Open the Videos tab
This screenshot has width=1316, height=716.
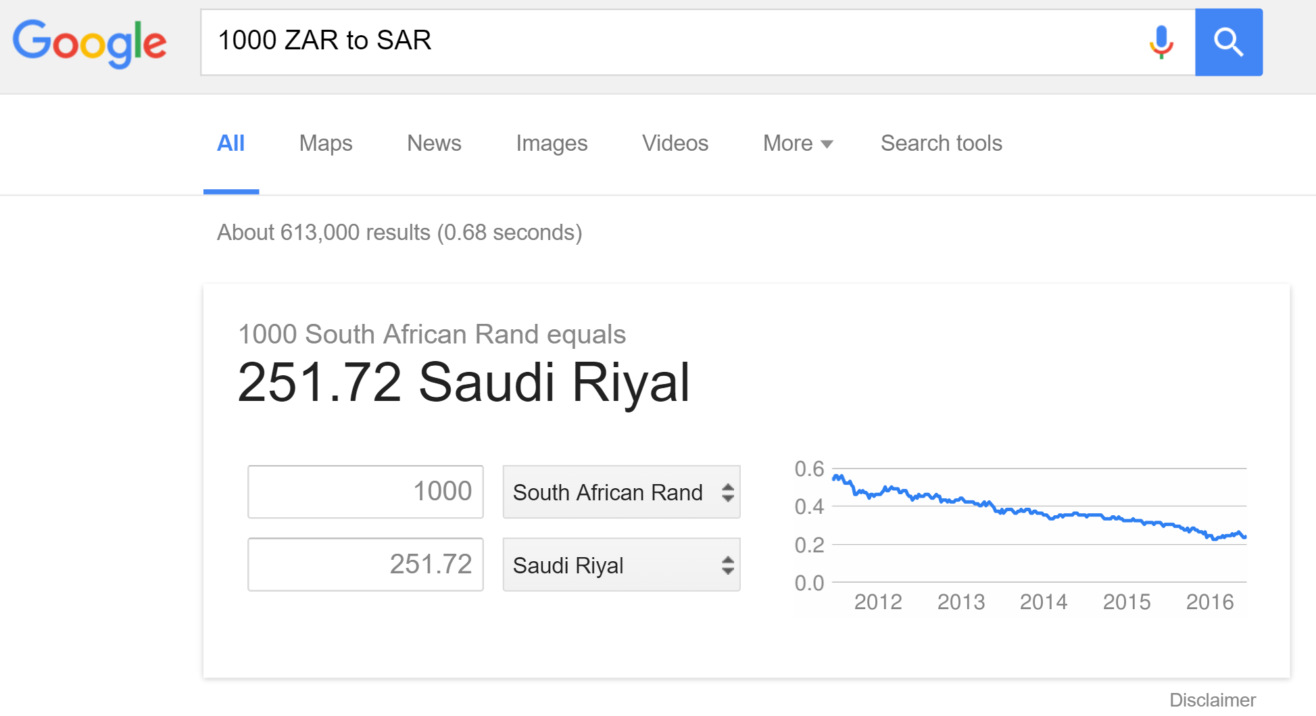click(x=675, y=143)
